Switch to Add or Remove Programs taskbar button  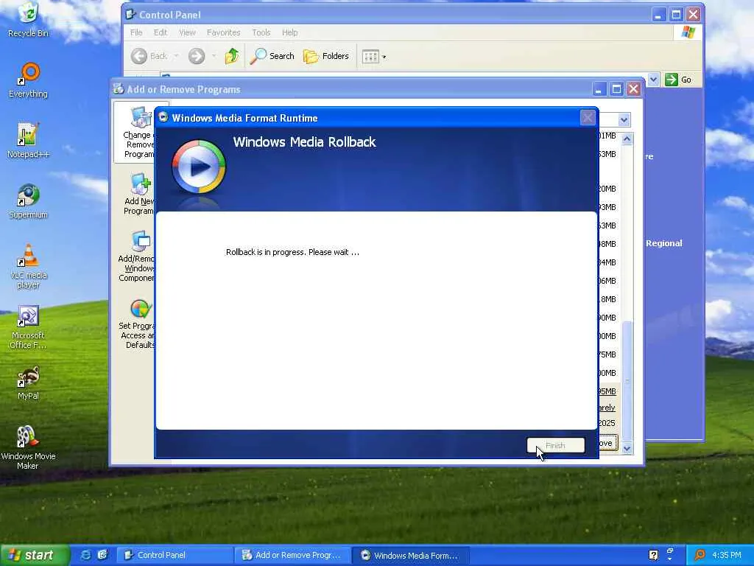pyautogui.click(x=293, y=555)
